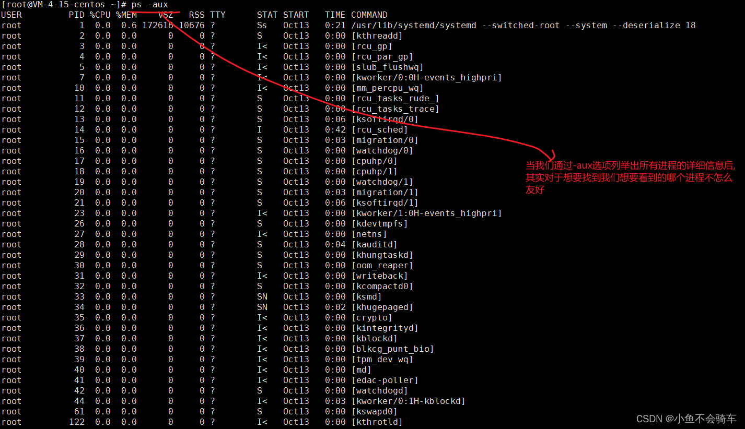
Task: Click the [tpm_dev_wq] process name
Action: pyautogui.click(x=382, y=360)
